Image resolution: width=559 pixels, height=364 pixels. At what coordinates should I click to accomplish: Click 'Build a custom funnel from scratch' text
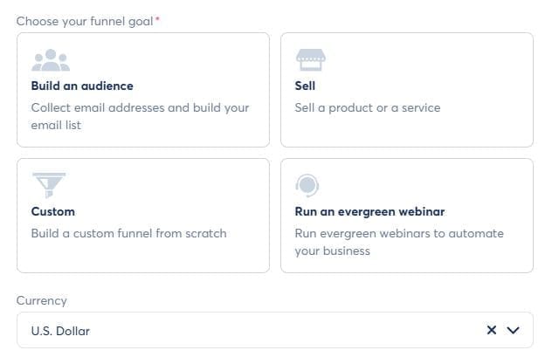tap(128, 233)
